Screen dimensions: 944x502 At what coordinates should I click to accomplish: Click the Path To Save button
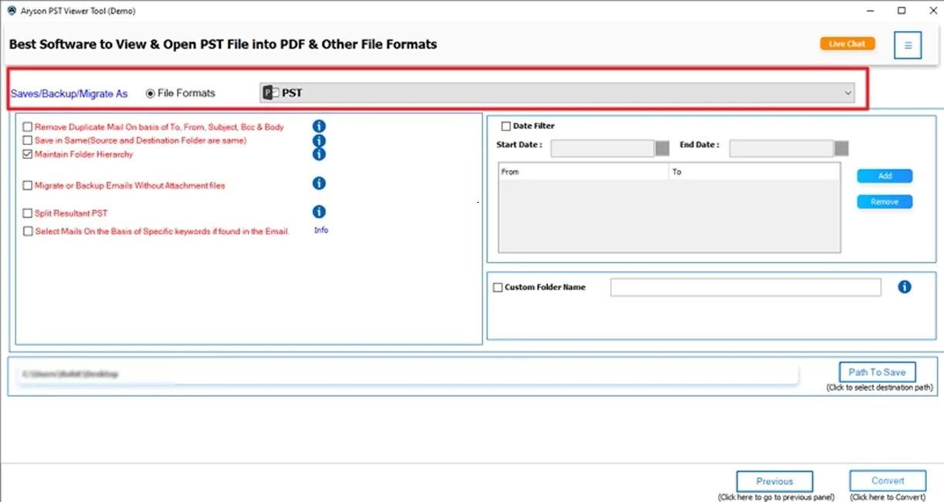[878, 371]
